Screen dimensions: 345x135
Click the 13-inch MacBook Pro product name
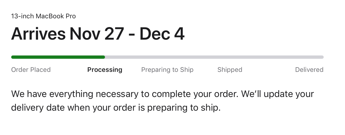(x=43, y=16)
